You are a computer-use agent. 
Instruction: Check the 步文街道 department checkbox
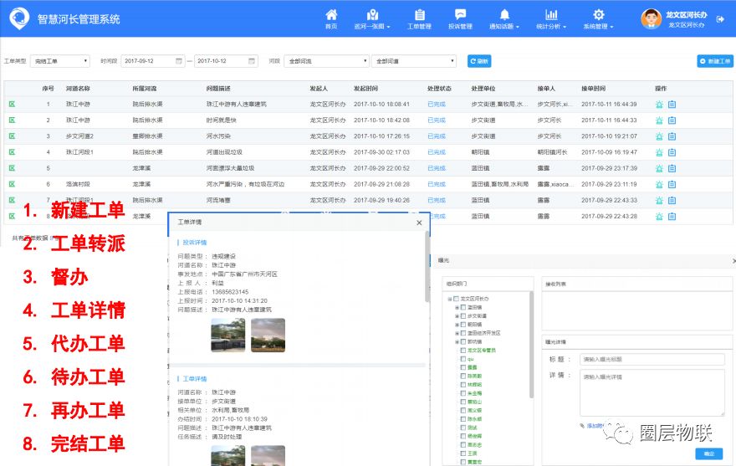pos(463,316)
